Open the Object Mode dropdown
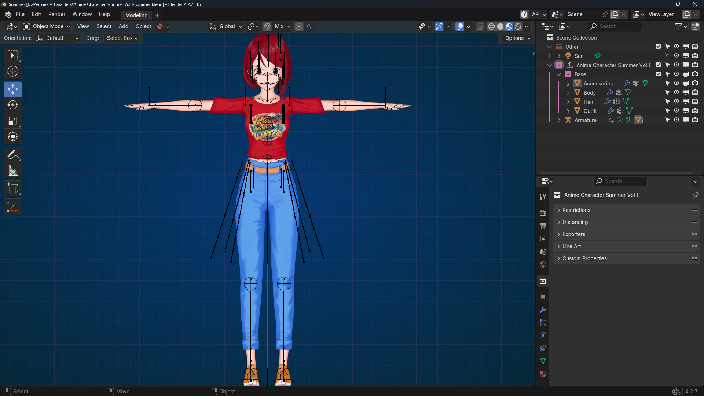The width and height of the screenshot is (704, 396). [47, 26]
